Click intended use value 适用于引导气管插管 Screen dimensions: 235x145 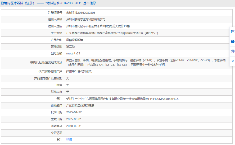pyautogui.click(x=80, y=72)
